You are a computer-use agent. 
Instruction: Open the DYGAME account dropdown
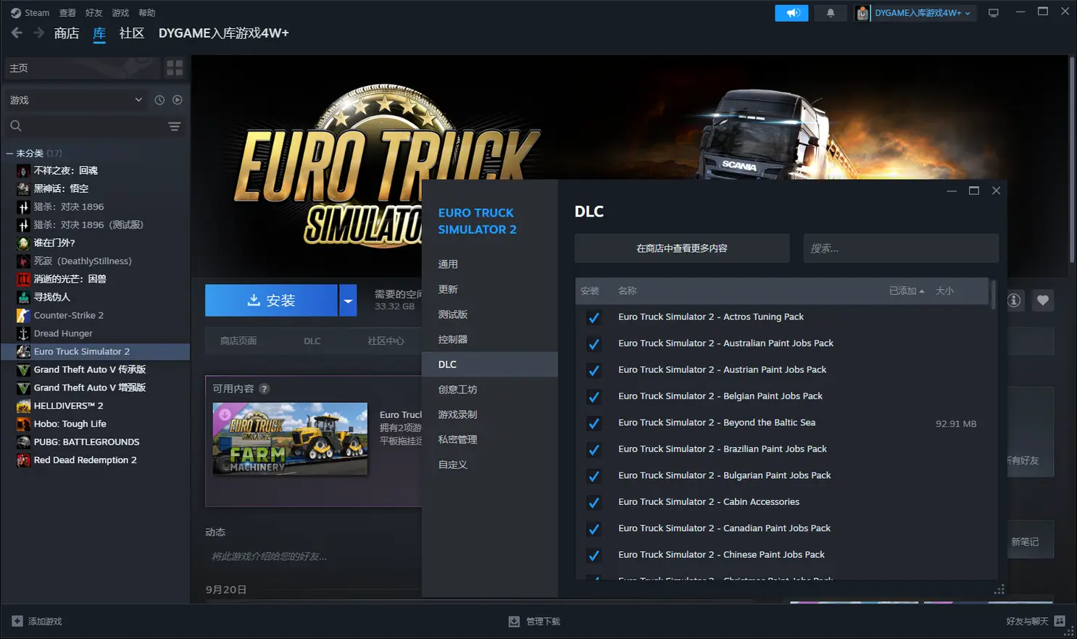tap(916, 13)
